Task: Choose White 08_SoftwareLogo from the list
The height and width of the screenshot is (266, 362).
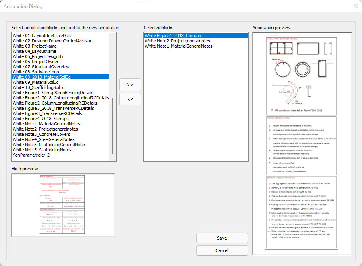Action: tap(36, 72)
